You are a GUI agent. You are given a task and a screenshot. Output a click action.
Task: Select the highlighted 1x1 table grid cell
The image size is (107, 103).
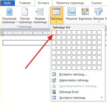coord(54,32)
